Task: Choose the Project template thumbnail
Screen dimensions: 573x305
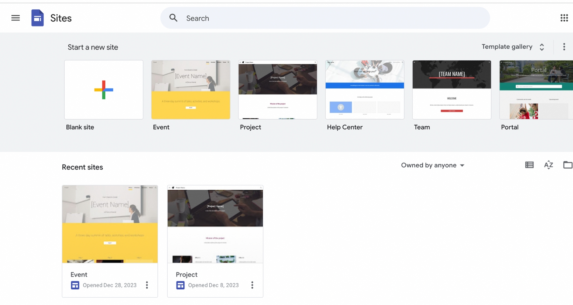Action: (x=277, y=90)
